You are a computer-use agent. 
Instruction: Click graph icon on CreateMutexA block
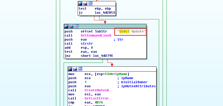[x=80, y=69]
